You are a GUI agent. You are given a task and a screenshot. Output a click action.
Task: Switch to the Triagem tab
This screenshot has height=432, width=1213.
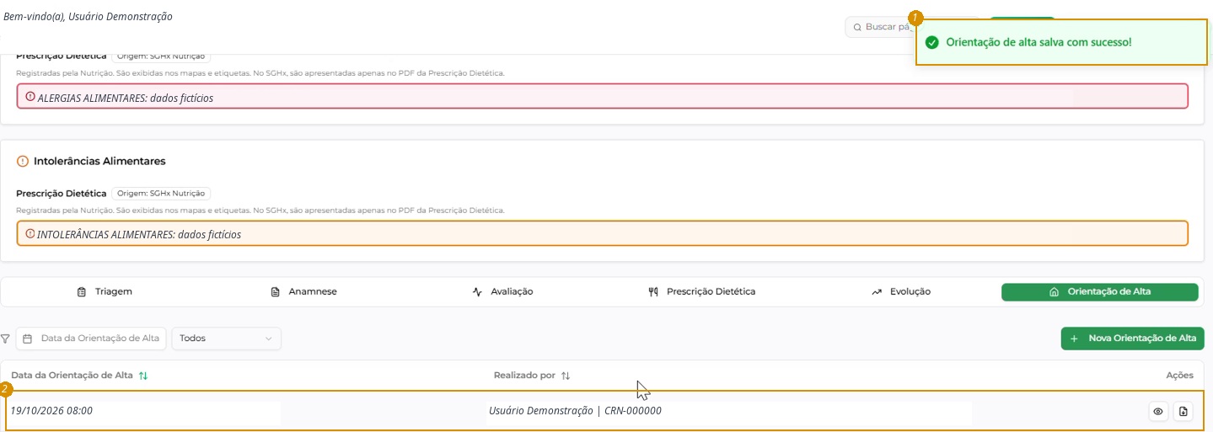click(105, 292)
